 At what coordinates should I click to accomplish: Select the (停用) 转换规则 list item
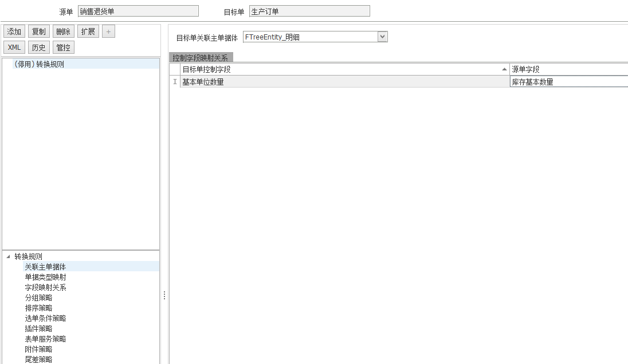[x=39, y=64]
